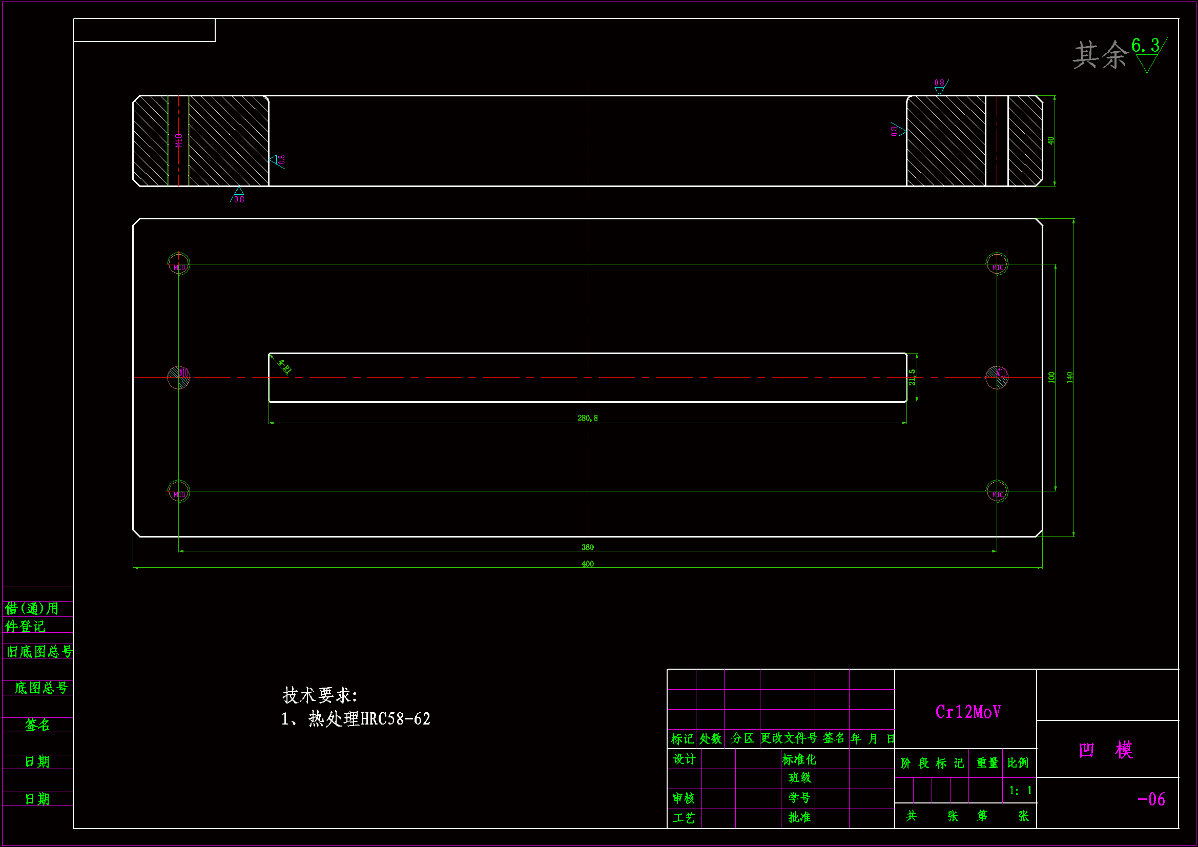Select the top-left M10 threaded hole
Viewport: 1198px width, 847px height.
point(178,263)
